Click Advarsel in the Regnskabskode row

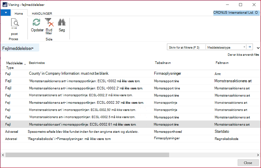[x=11, y=139]
